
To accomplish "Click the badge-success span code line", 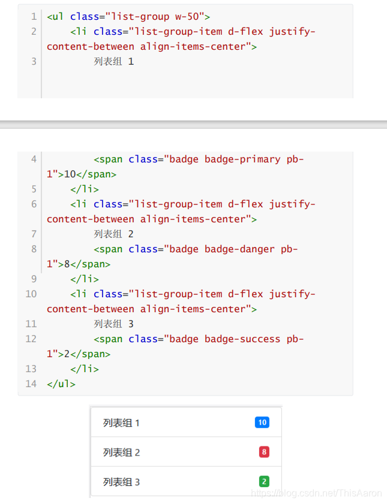I will (x=175, y=346).
